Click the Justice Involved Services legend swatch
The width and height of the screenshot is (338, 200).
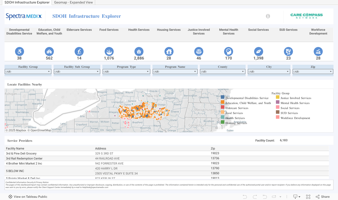[x=278, y=97]
